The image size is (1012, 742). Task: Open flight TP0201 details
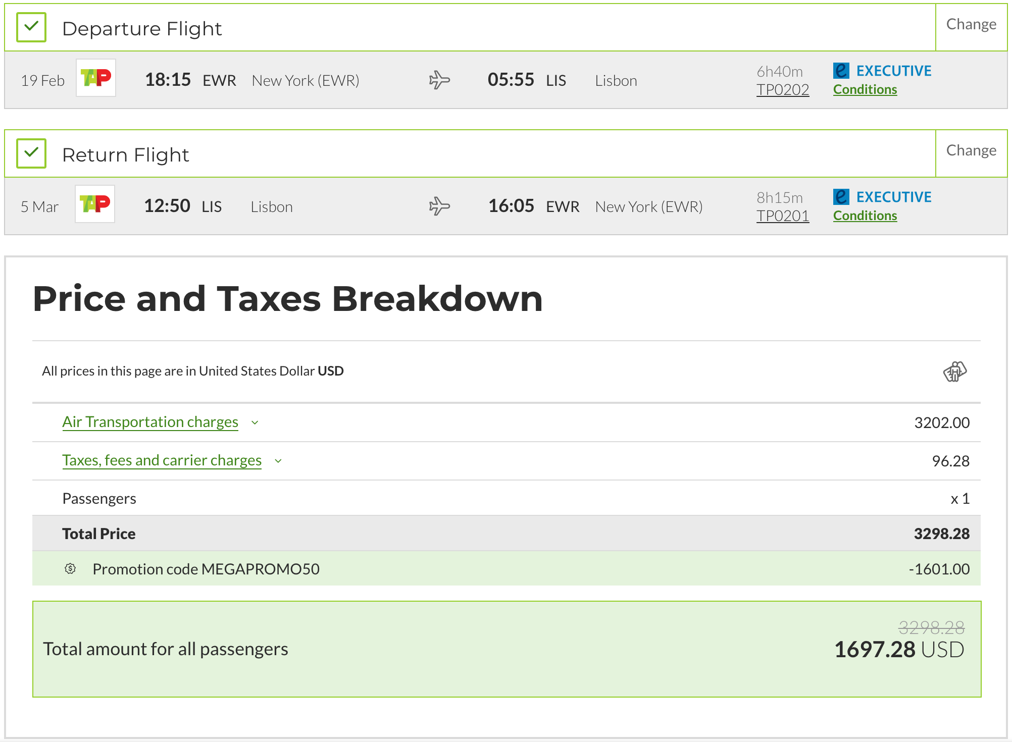click(783, 216)
